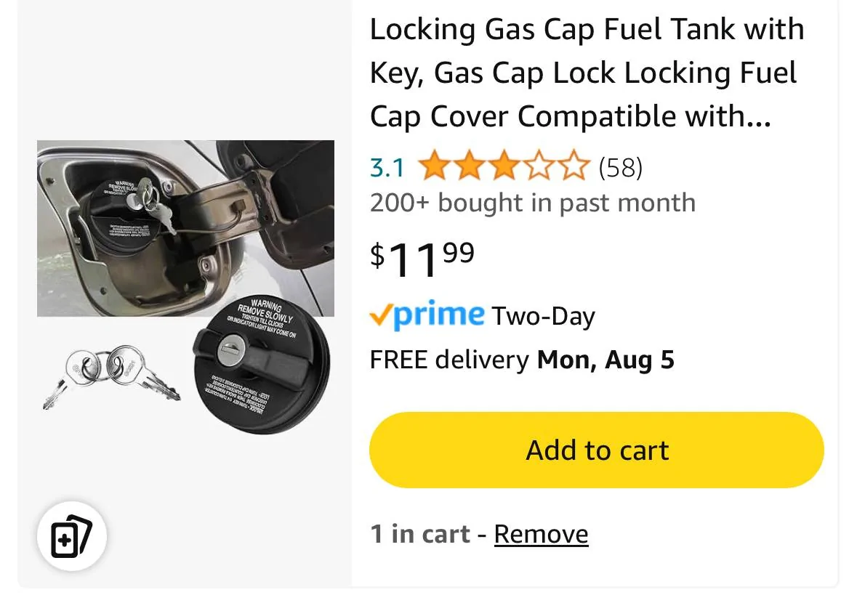Click the fifth empty star outline
857x603 pixels.
[x=573, y=167]
